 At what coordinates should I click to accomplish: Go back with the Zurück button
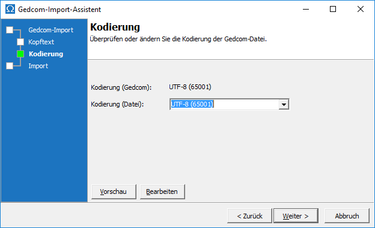pyautogui.click(x=249, y=216)
